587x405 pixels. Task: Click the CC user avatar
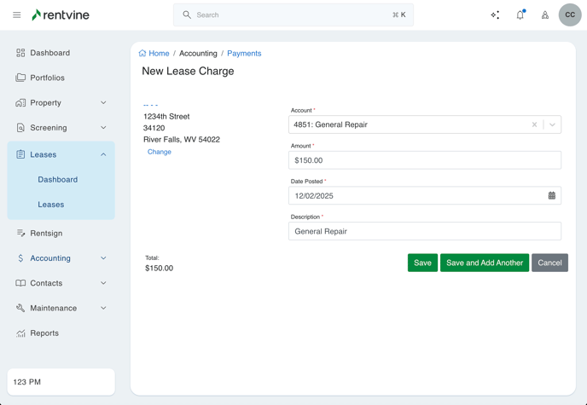pyautogui.click(x=570, y=14)
